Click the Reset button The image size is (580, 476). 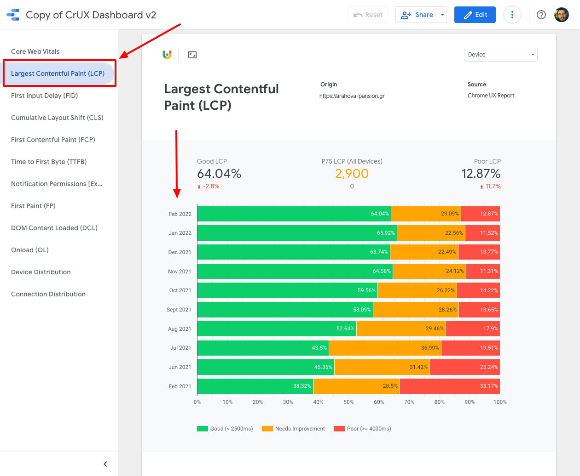click(x=368, y=15)
